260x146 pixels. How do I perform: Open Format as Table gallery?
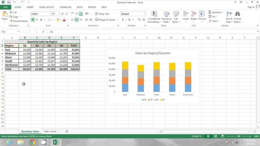[x=166, y=17]
